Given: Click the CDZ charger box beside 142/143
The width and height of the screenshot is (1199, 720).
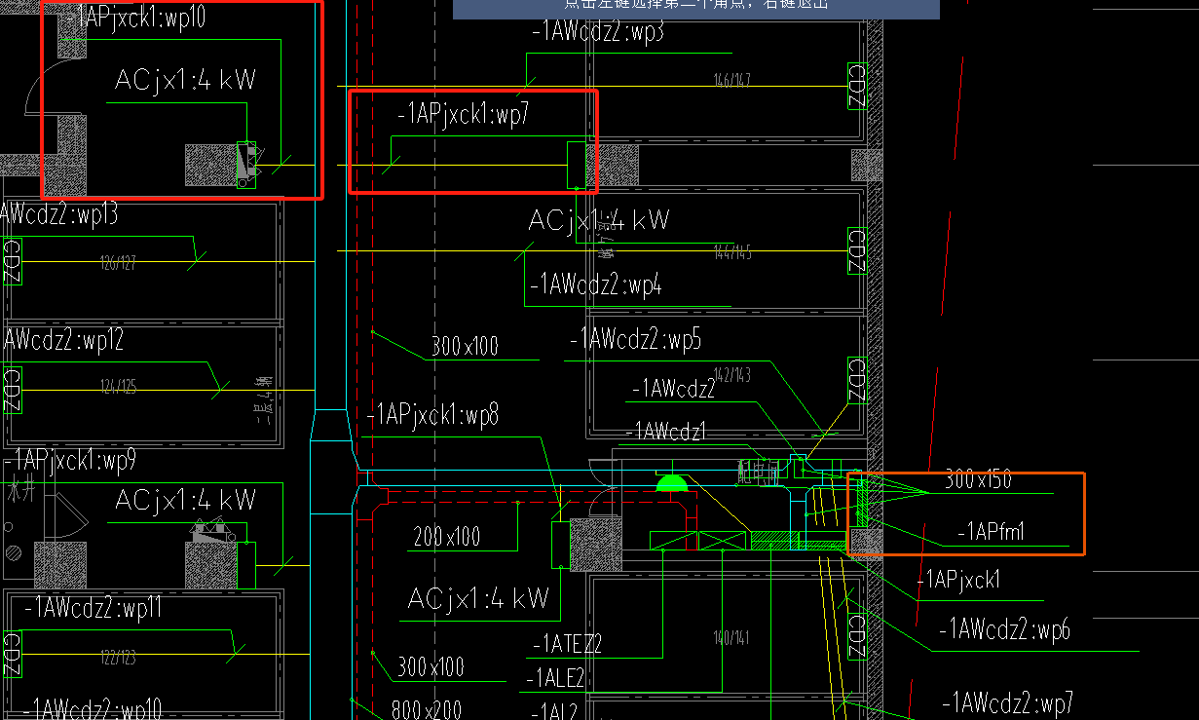Looking at the screenshot, I should (x=857, y=380).
